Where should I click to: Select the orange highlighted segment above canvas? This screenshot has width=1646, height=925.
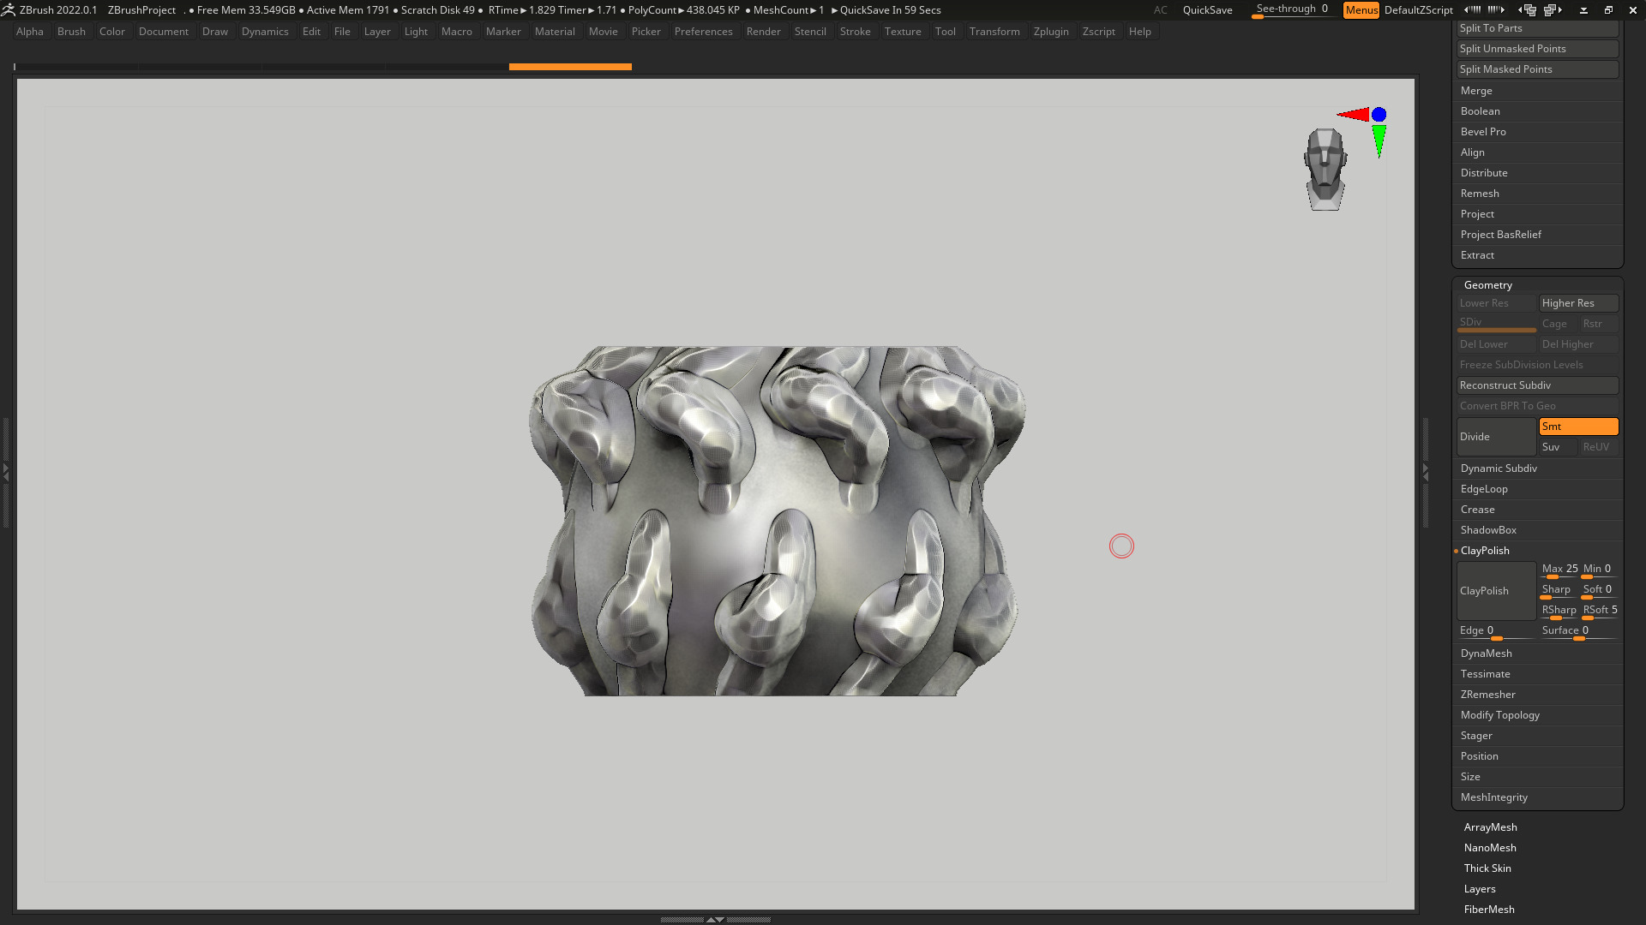click(570, 67)
